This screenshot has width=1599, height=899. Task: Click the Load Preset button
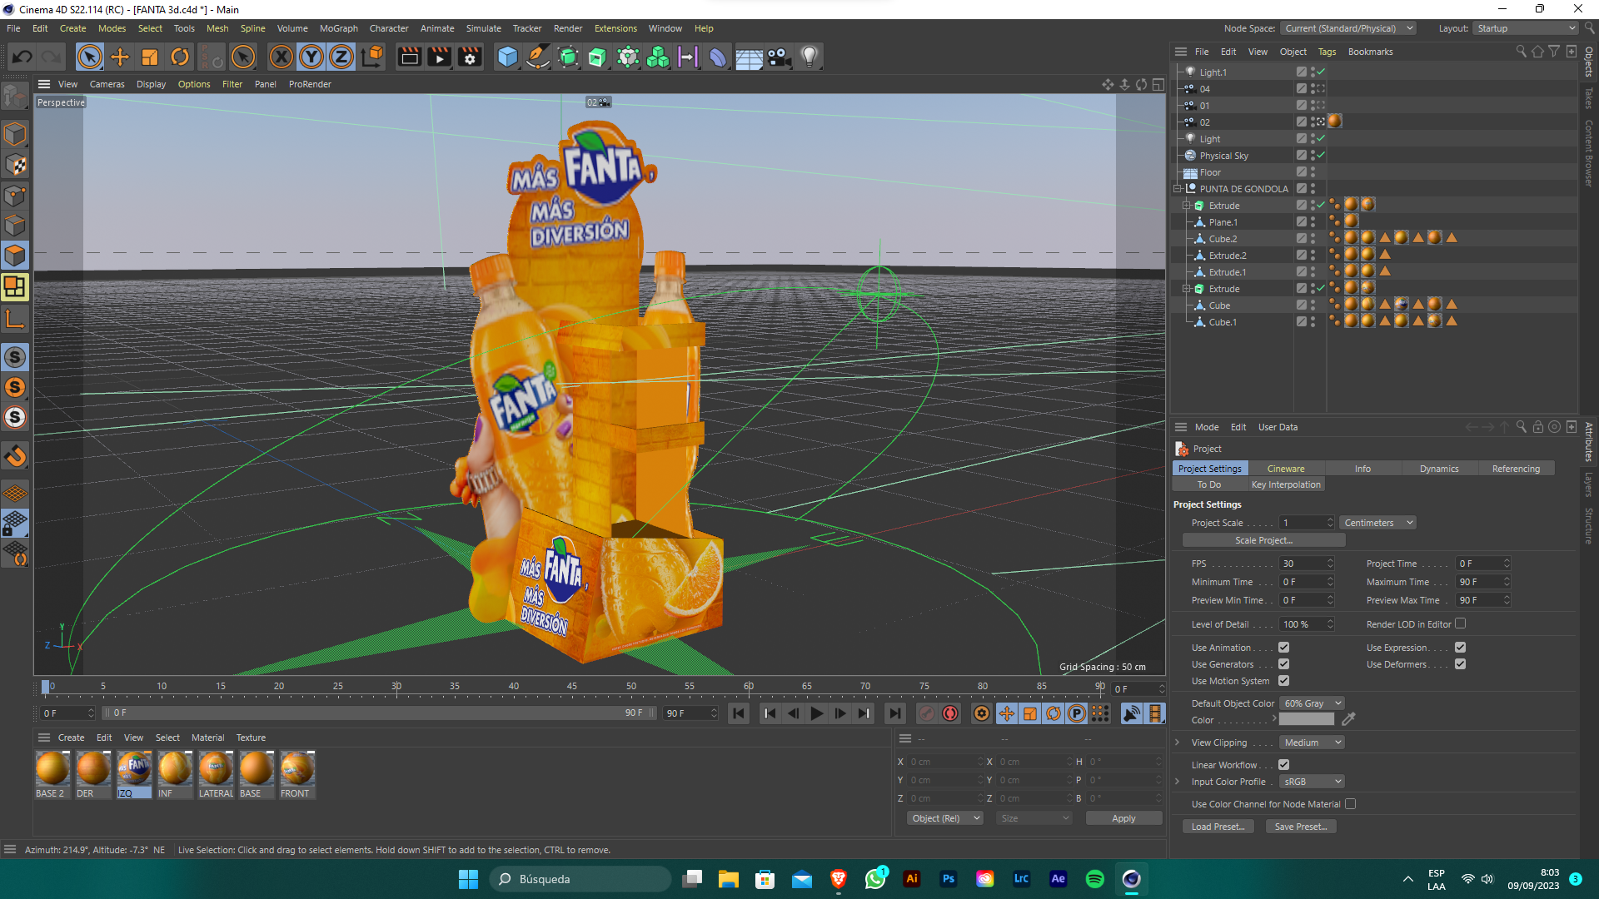point(1217,827)
